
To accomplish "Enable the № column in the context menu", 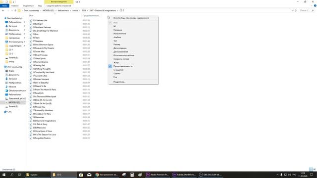I will point(114,26).
